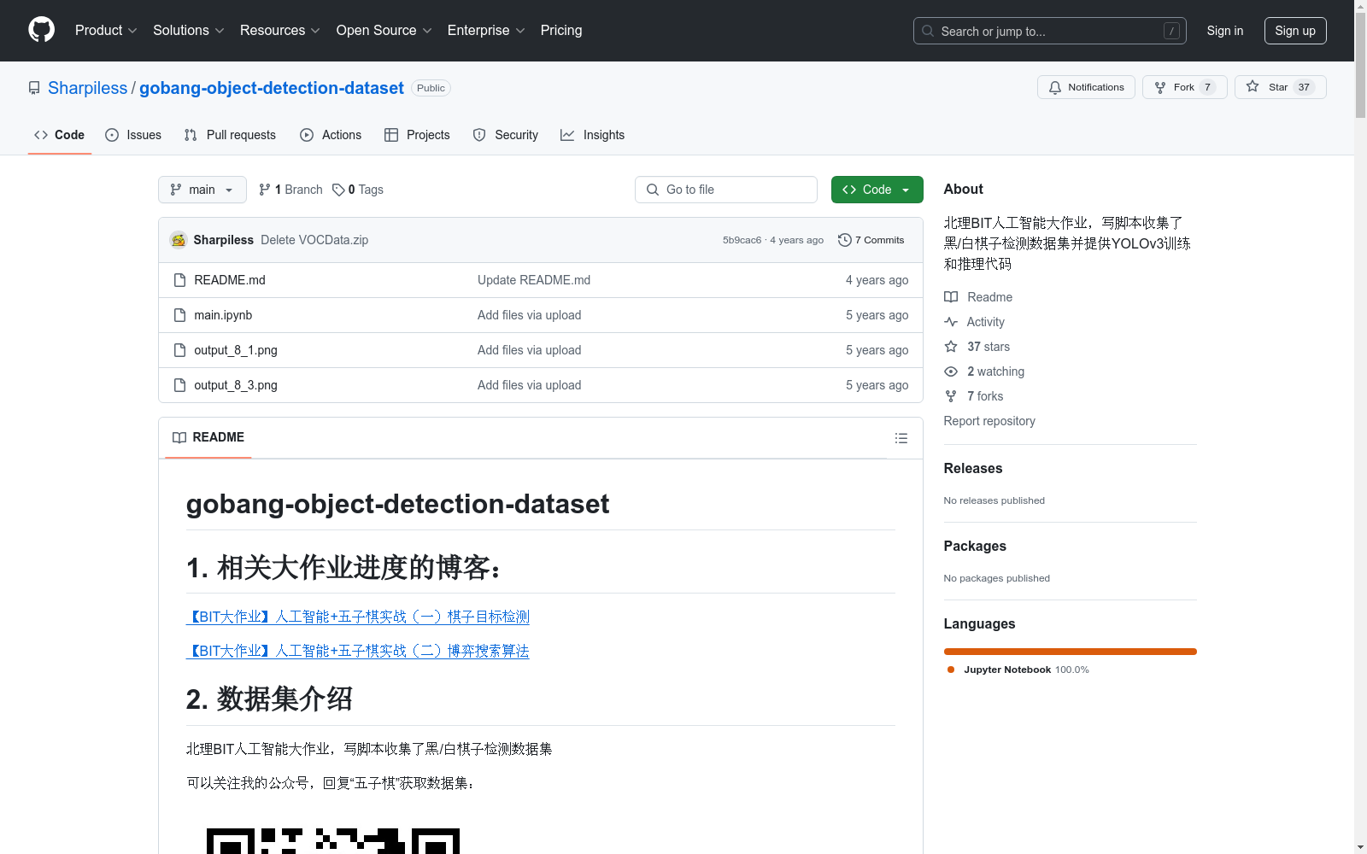Open the Resources dropdown
The image size is (1367, 854).
click(280, 30)
